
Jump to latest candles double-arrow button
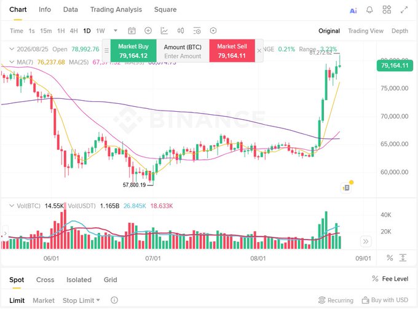(x=366, y=241)
